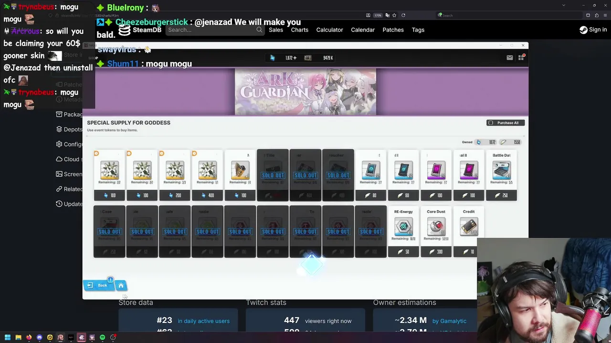Click the browser reload icon

403,15
